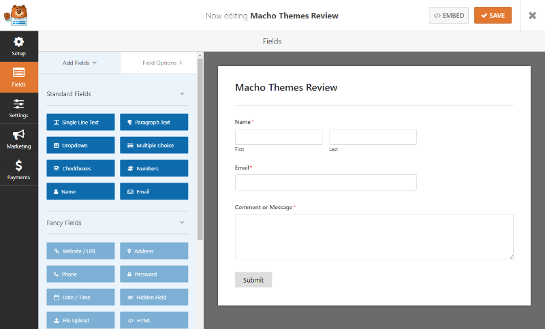This screenshot has width=545, height=329.
Task: Close the form builder
Action: (x=533, y=15)
